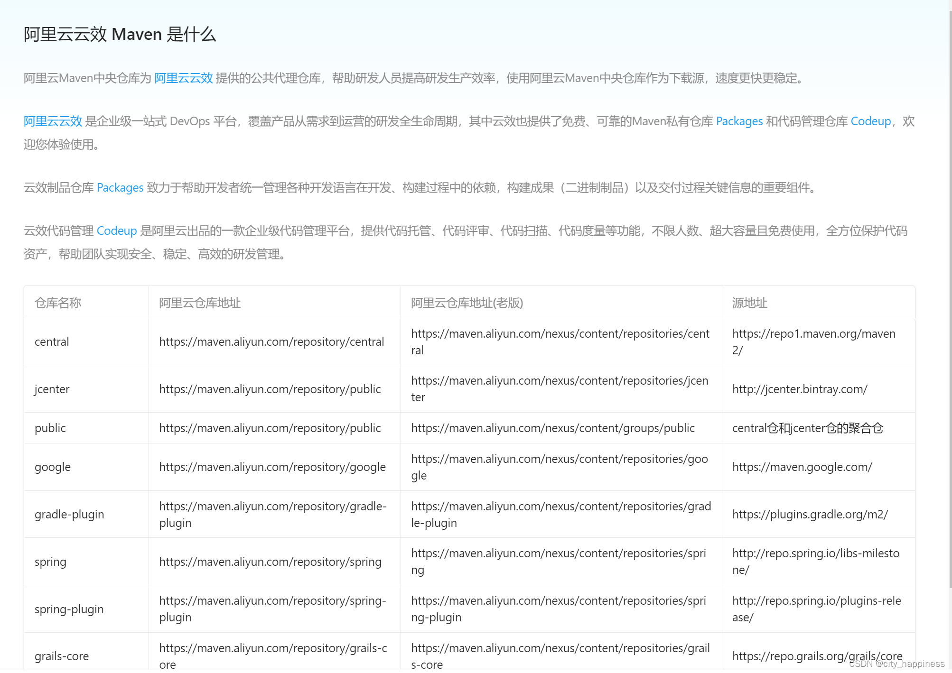Click repository/public address in the public row
Image resolution: width=952 pixels, height=673 pixels.
pos(270,428)
